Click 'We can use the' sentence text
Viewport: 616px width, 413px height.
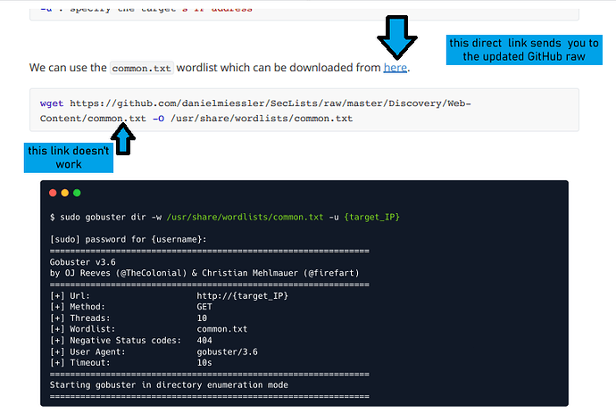68,68
